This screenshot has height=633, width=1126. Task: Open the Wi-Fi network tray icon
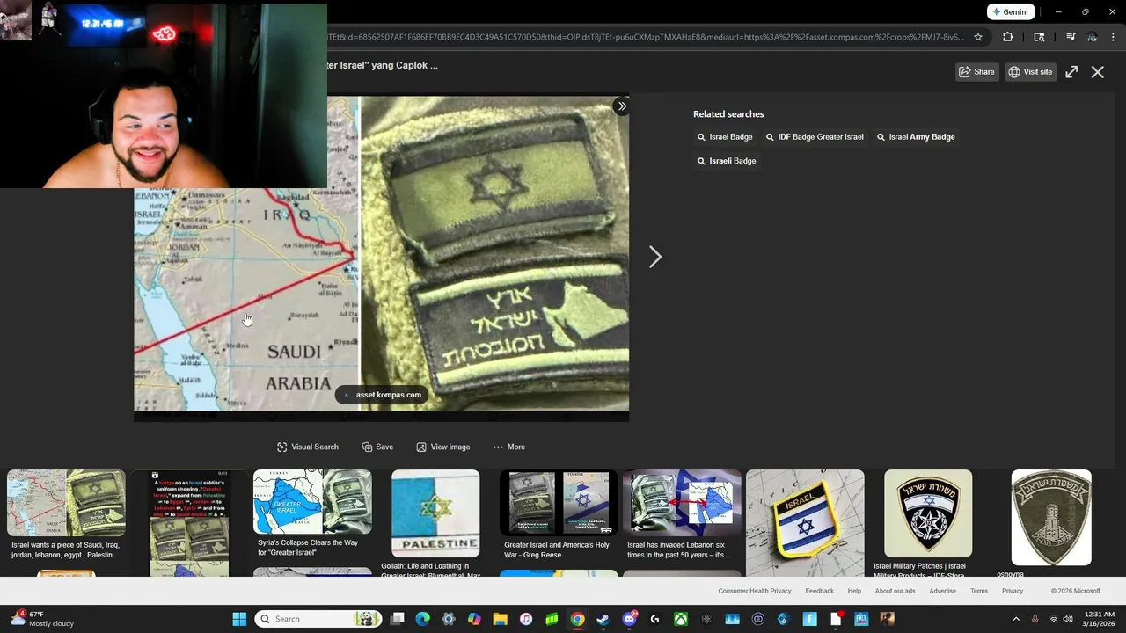pyautogui.click(x=1054, y=619)
